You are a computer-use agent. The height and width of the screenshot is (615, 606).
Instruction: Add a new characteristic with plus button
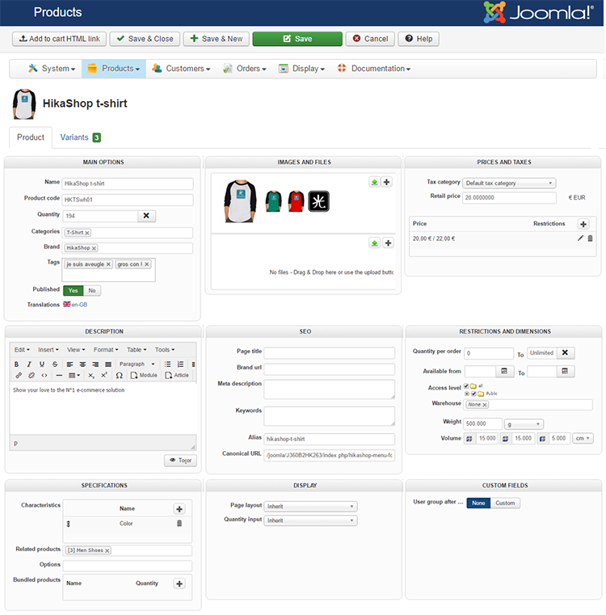point(179,509)
